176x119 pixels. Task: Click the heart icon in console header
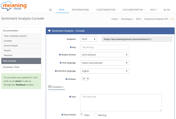[49, 31]
